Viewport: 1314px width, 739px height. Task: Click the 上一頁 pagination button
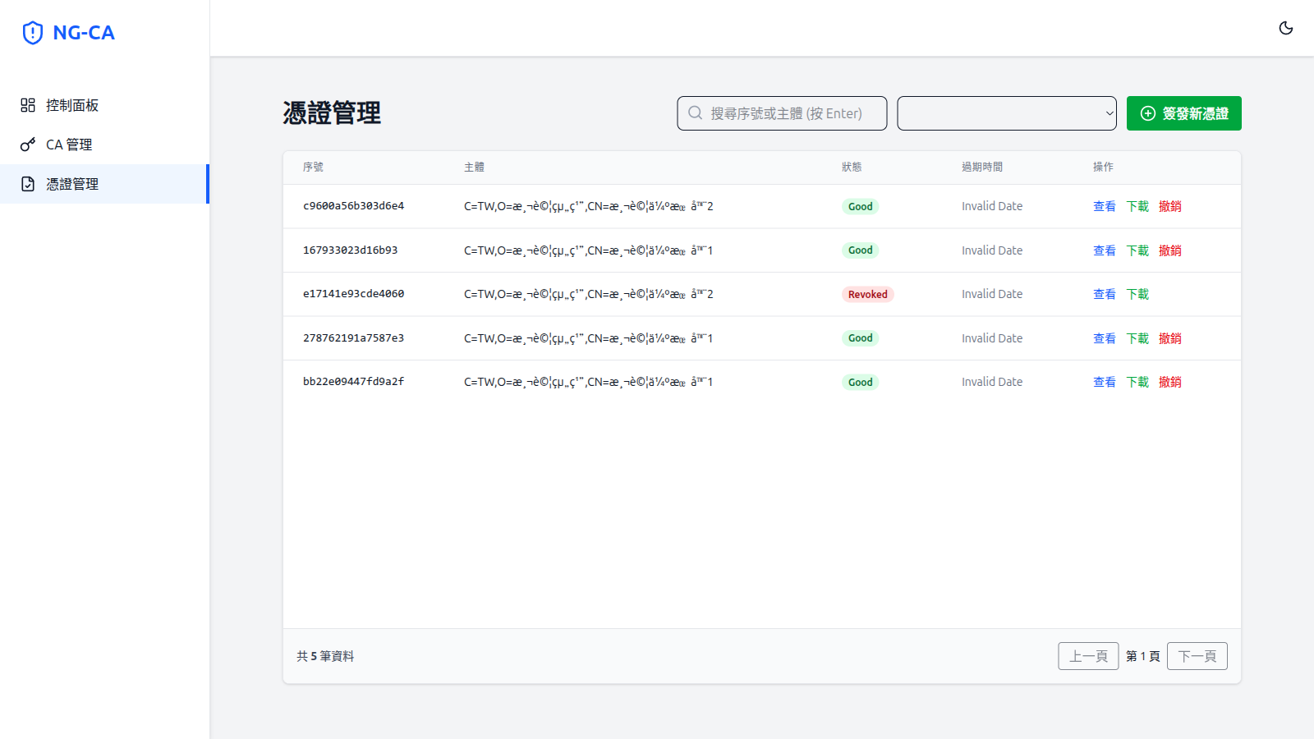click(x=1088, y=656)
